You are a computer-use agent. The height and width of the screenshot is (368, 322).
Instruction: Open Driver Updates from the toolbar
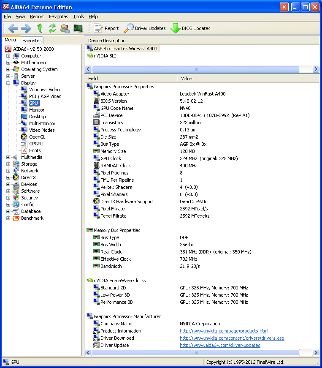click(x=145, y=28)
